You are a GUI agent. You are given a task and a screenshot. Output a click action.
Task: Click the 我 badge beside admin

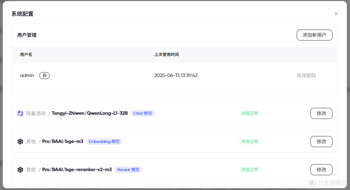(44, 76)
